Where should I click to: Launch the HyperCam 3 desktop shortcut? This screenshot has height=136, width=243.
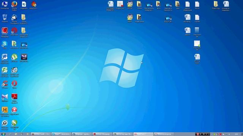[14, 110]
